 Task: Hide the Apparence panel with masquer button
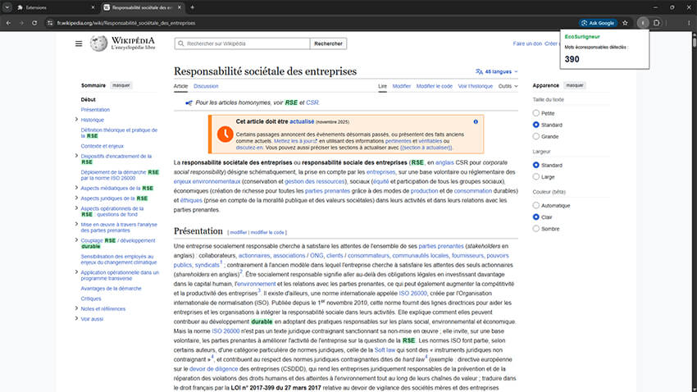click(x=574, y=85)
